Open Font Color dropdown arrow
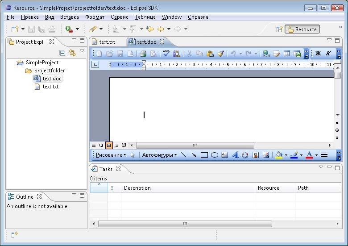The height and width of the screenshot is (246, 348). coord(316,155)
